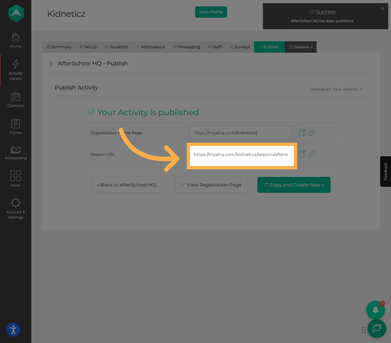Viewport: 391px width, 343px height.
Task: Dismiss the Success notification
Action: click(382, 9)
